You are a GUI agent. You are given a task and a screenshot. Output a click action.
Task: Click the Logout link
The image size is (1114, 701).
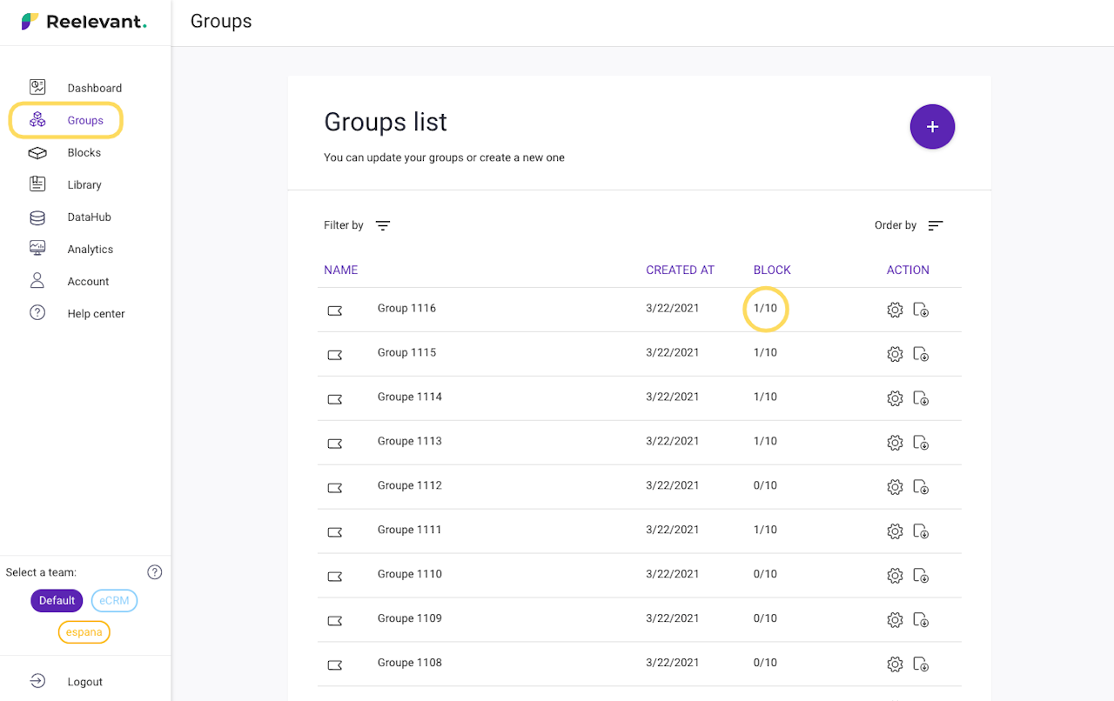tap(84, 682)
